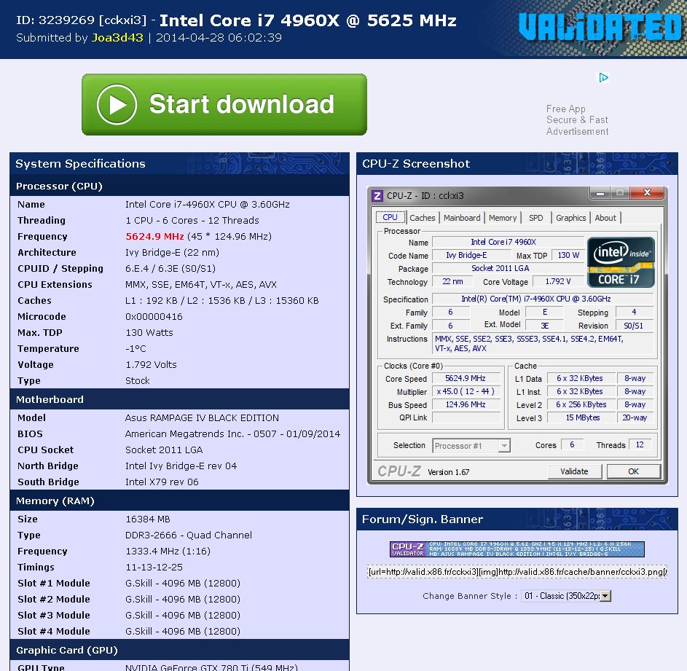Switch to the Graphics tab
The height and width of the screenshot is (671, 687).
click(570, 218)
